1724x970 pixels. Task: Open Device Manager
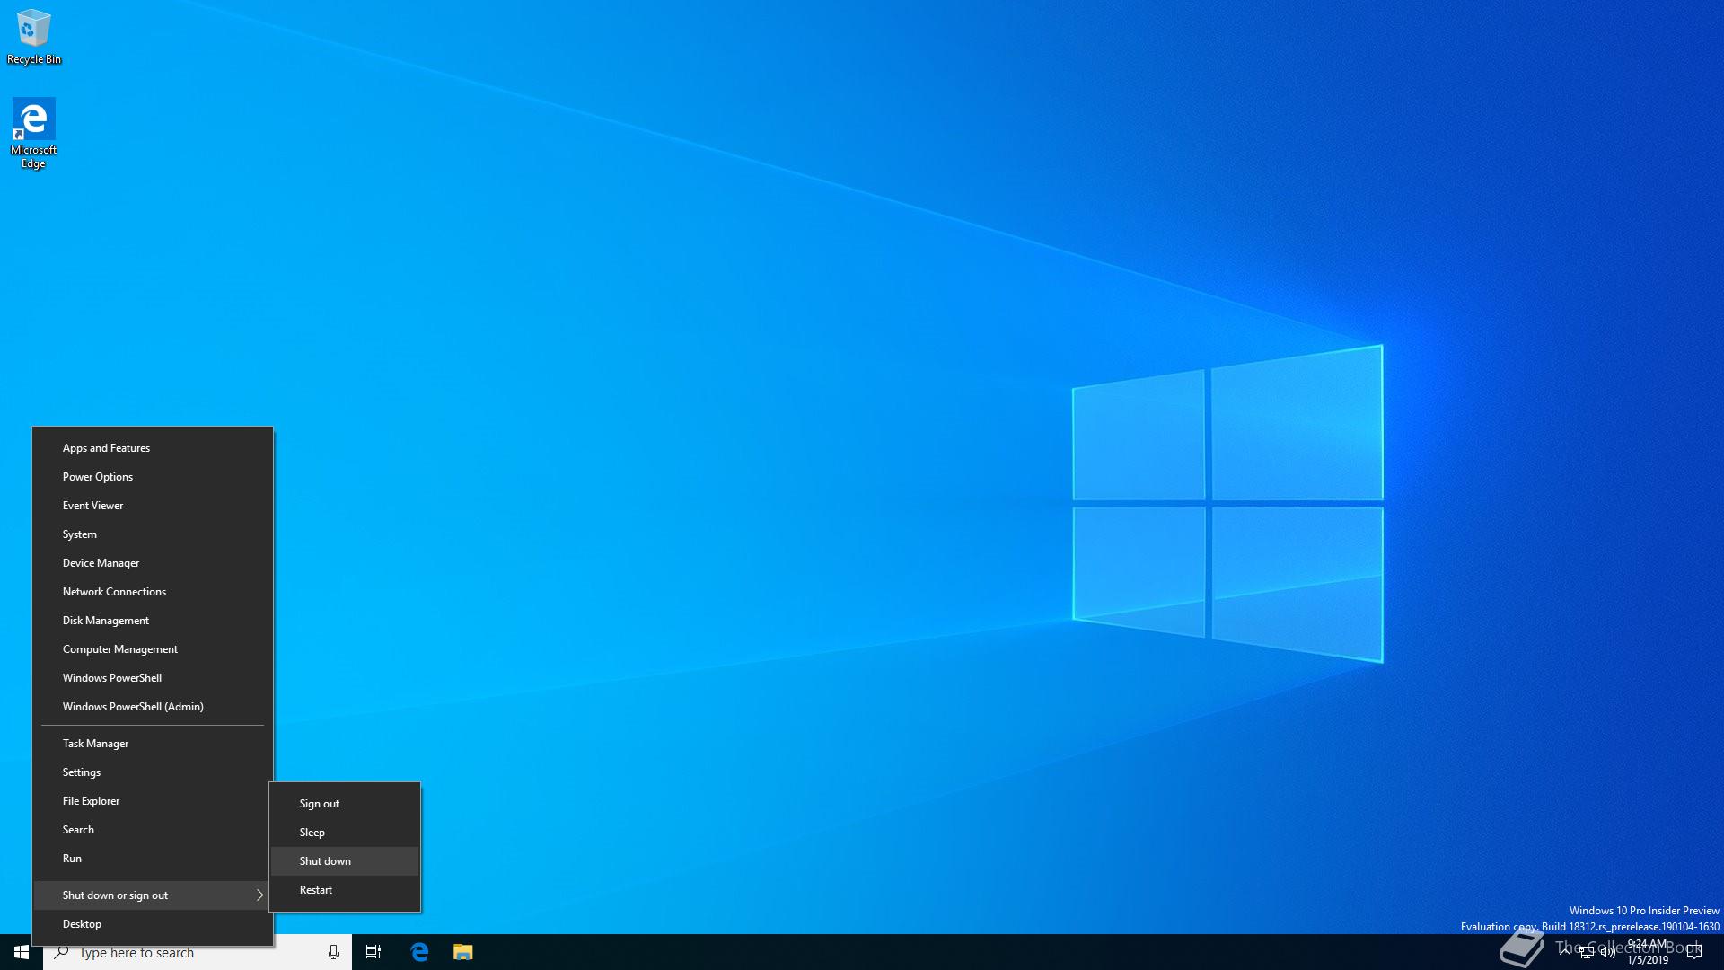tap(153, 563)
